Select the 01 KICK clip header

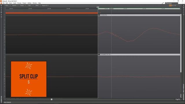coord(139,15)
